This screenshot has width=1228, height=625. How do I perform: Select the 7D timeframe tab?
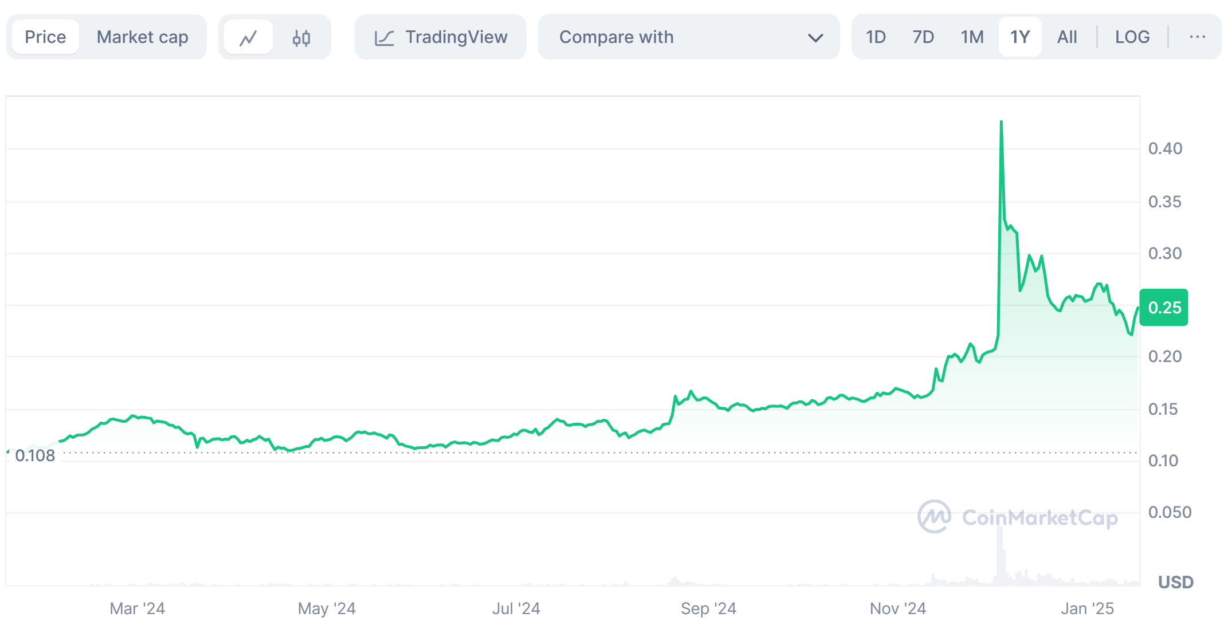click(924, 37)
